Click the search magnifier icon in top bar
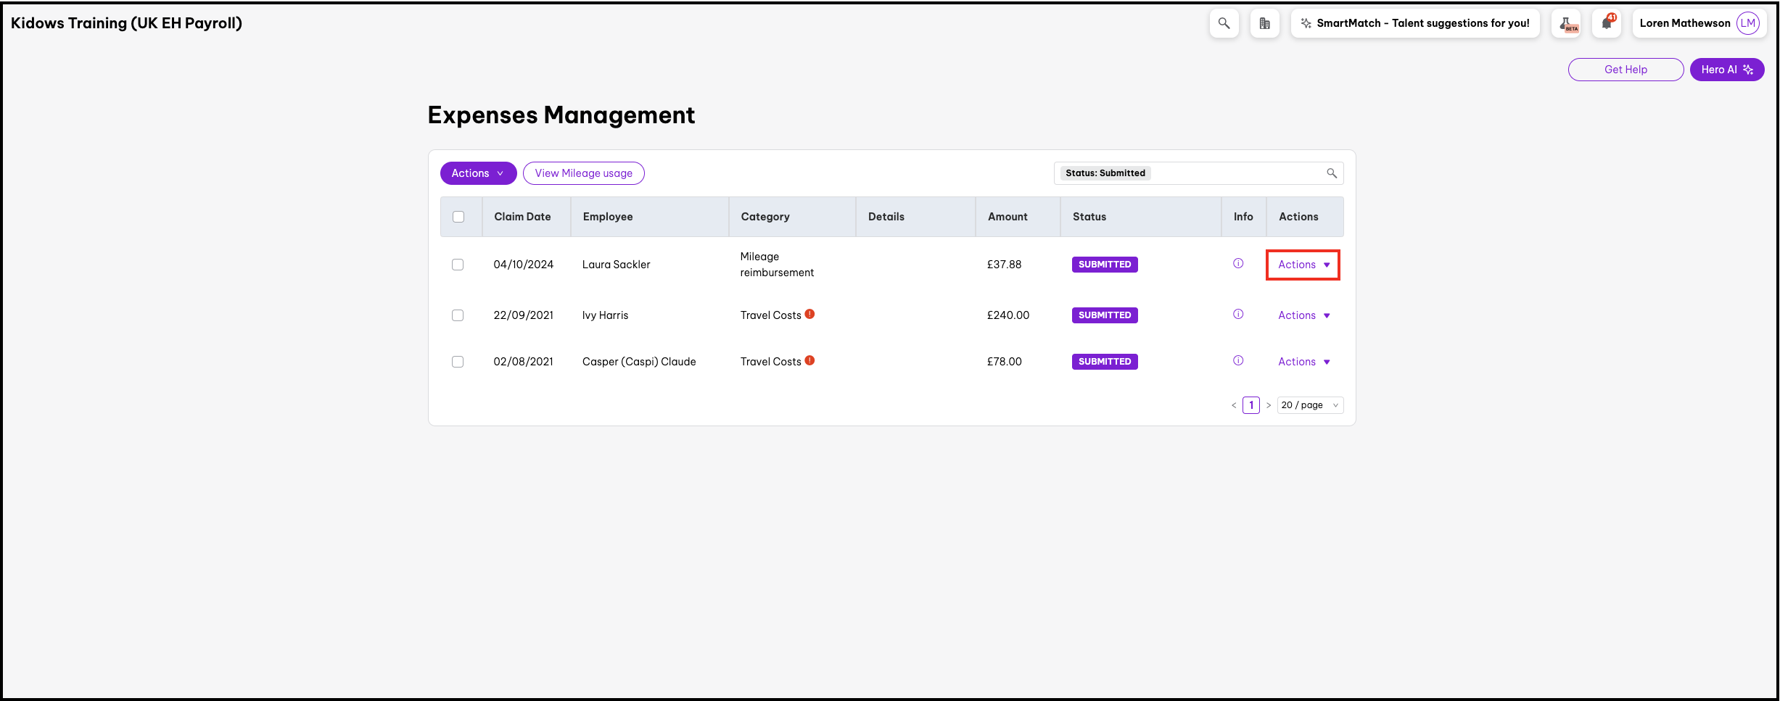The height and width of the screenshot is (701, 1780). 1224,23
